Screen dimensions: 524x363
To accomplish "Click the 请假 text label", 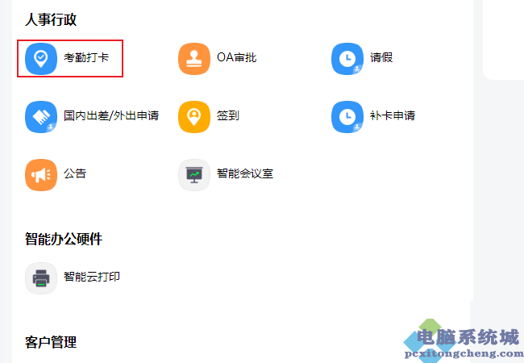I will click(x=381, y=57).
